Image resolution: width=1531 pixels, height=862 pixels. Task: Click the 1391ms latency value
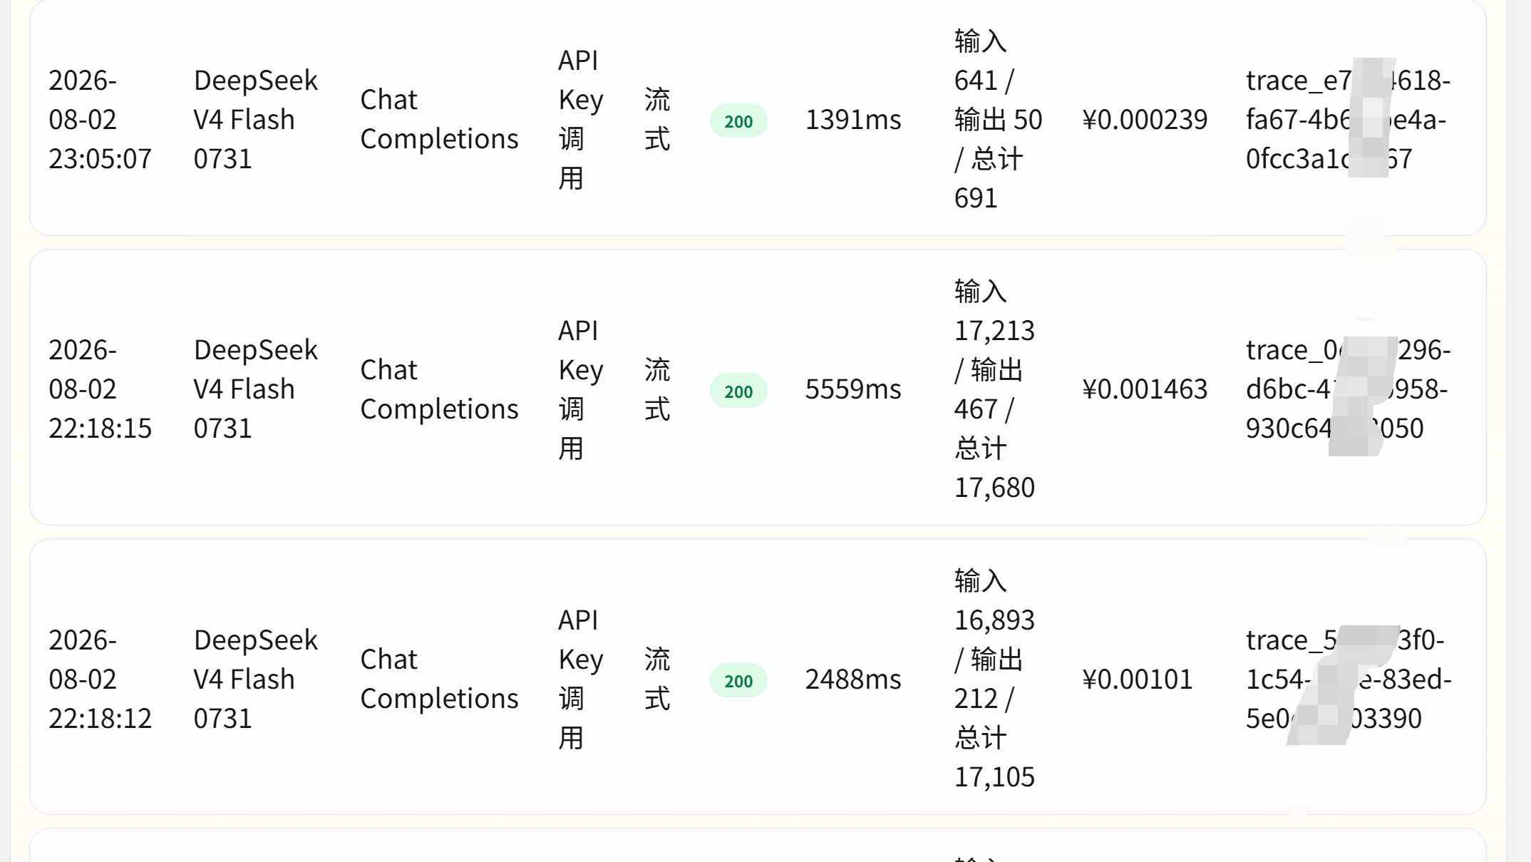(853, 120)
